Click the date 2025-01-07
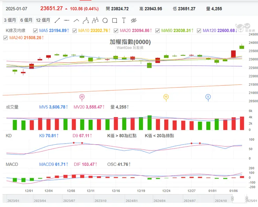Viewport: 258px width, 207px height. [x=16, y=9]
